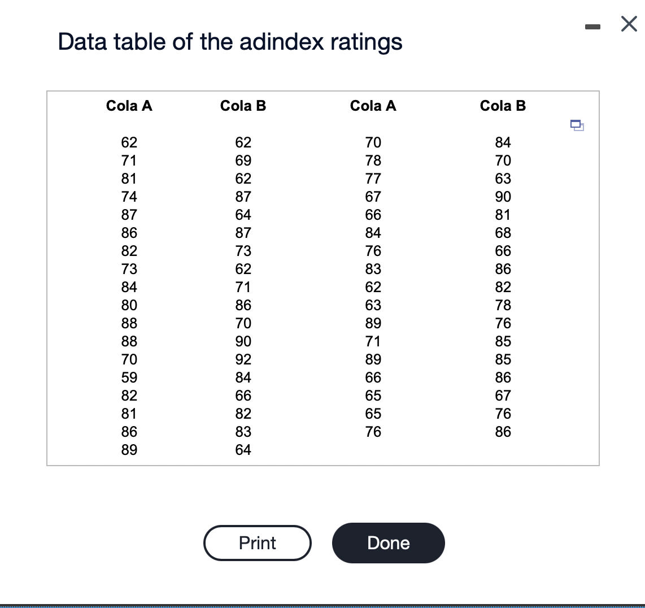Click the value 92 in Cola B column
645x608 pixels.
pyautogui.click(x=243, y=359)
